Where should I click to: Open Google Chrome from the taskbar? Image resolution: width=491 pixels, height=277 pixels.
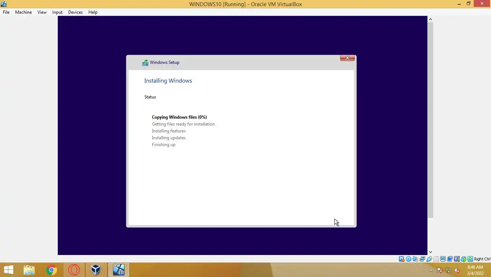tap(52, 270)
